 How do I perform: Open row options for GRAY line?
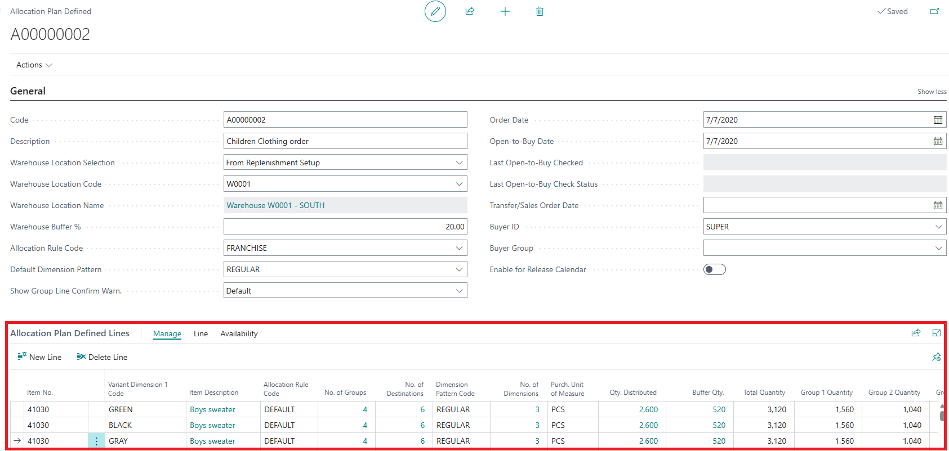point(96,441)
